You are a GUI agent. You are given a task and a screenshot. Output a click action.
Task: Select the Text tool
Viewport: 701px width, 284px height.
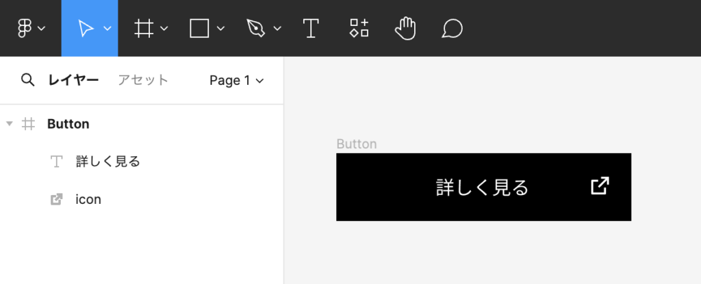311,28
